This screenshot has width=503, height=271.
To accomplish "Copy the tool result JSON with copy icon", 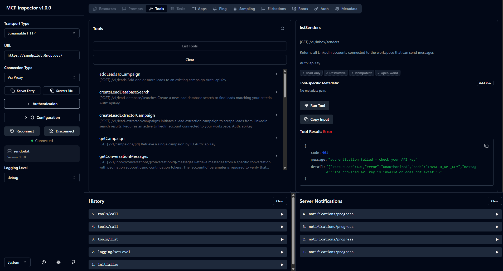I will 486,146.
